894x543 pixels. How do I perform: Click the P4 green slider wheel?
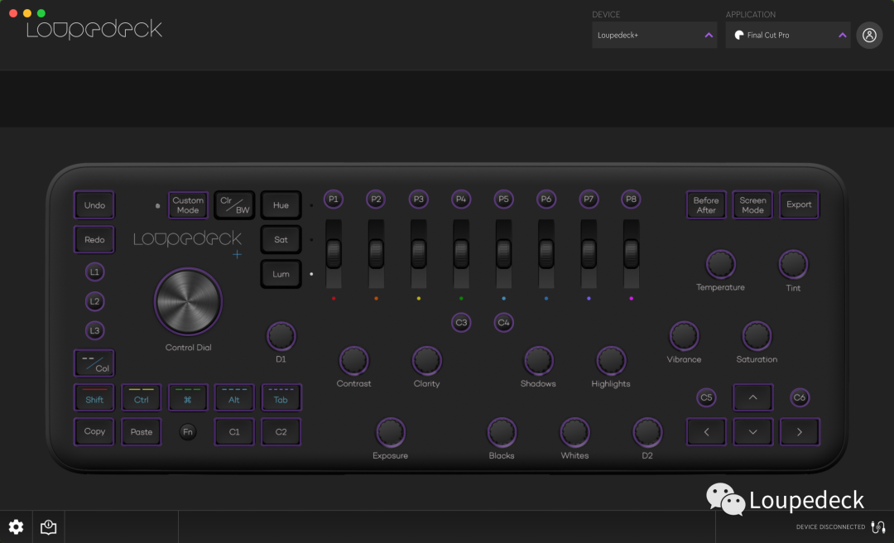coord(461,254)
